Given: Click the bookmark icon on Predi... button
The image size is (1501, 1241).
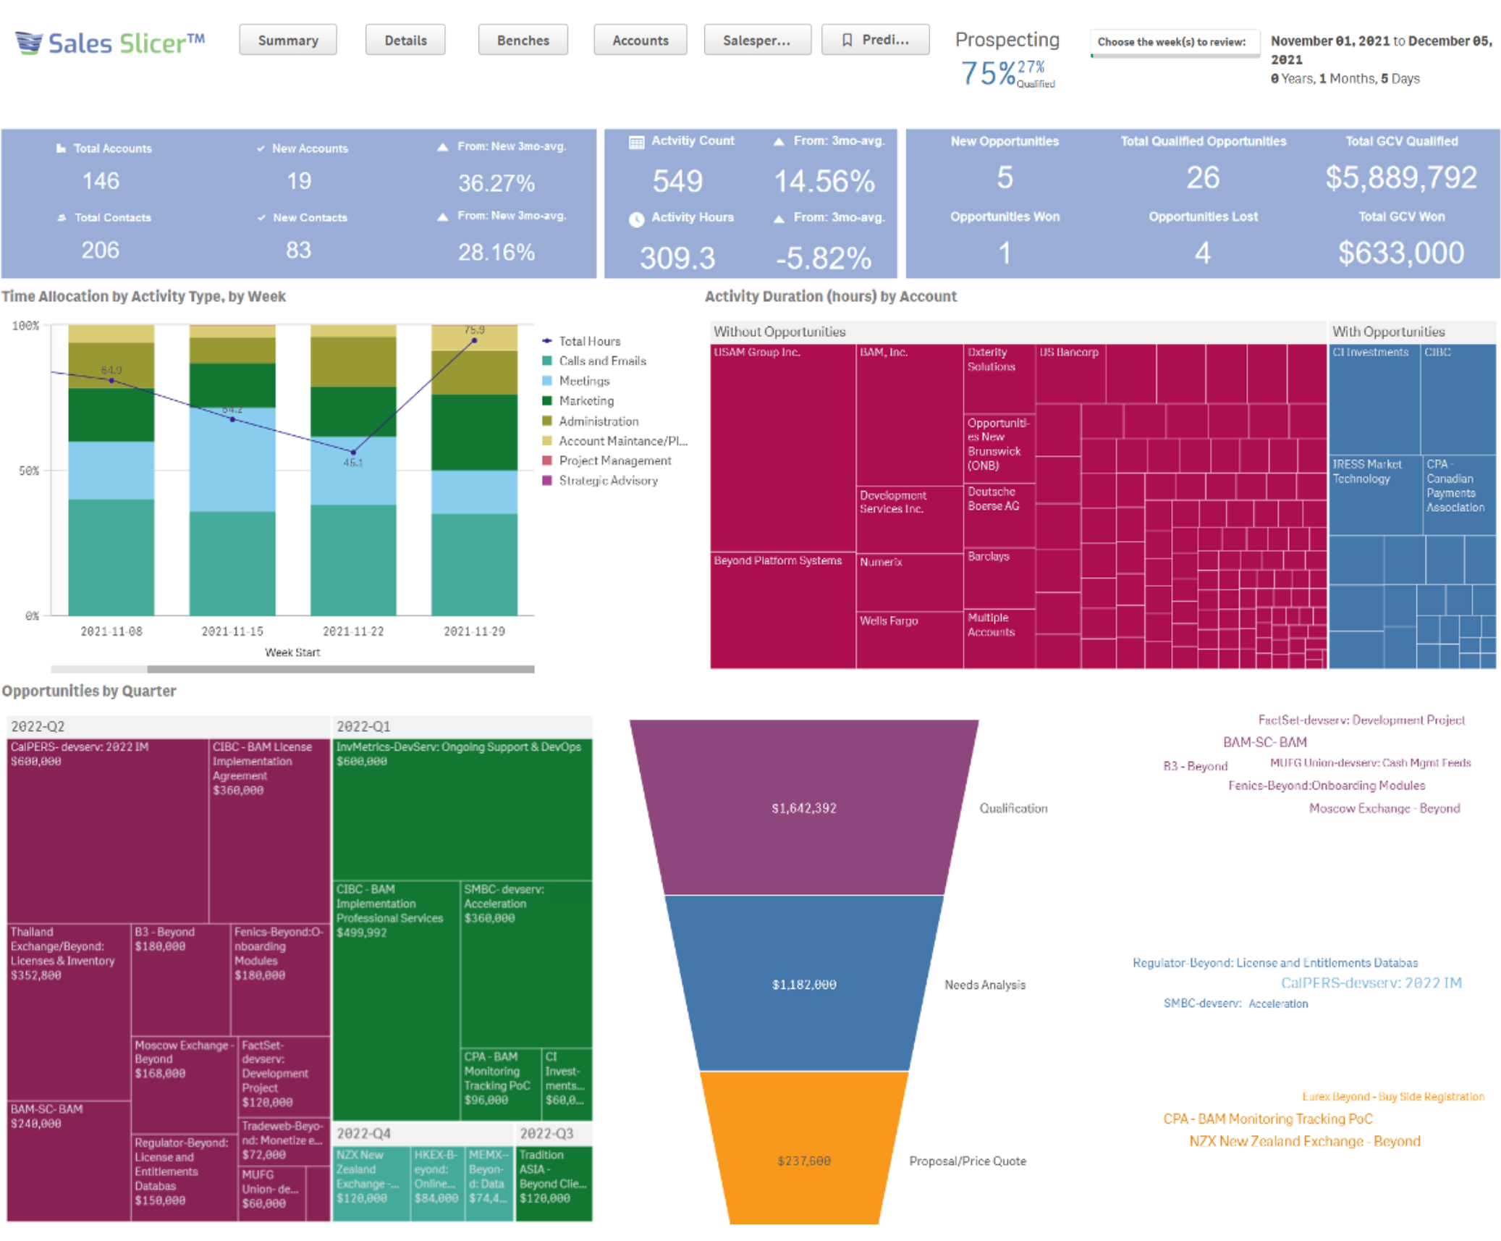Looking at the screenshot, I should pyautogui.click(x=847, y=40).
